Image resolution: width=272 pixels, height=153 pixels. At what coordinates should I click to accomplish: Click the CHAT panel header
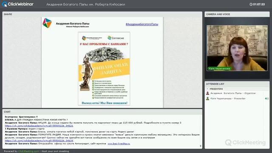pos(102,112)
